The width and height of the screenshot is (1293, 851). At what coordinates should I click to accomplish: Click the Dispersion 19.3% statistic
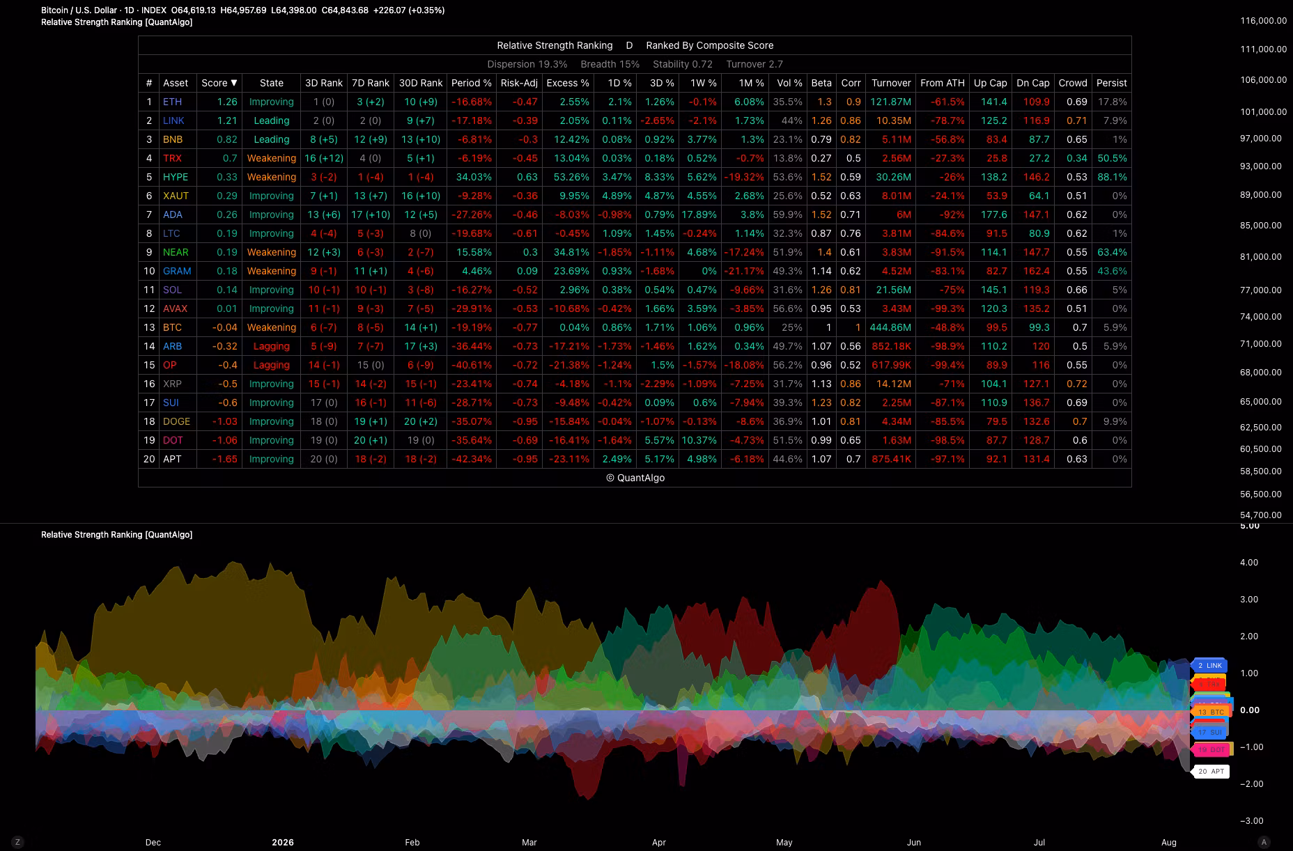coord(527,64)
